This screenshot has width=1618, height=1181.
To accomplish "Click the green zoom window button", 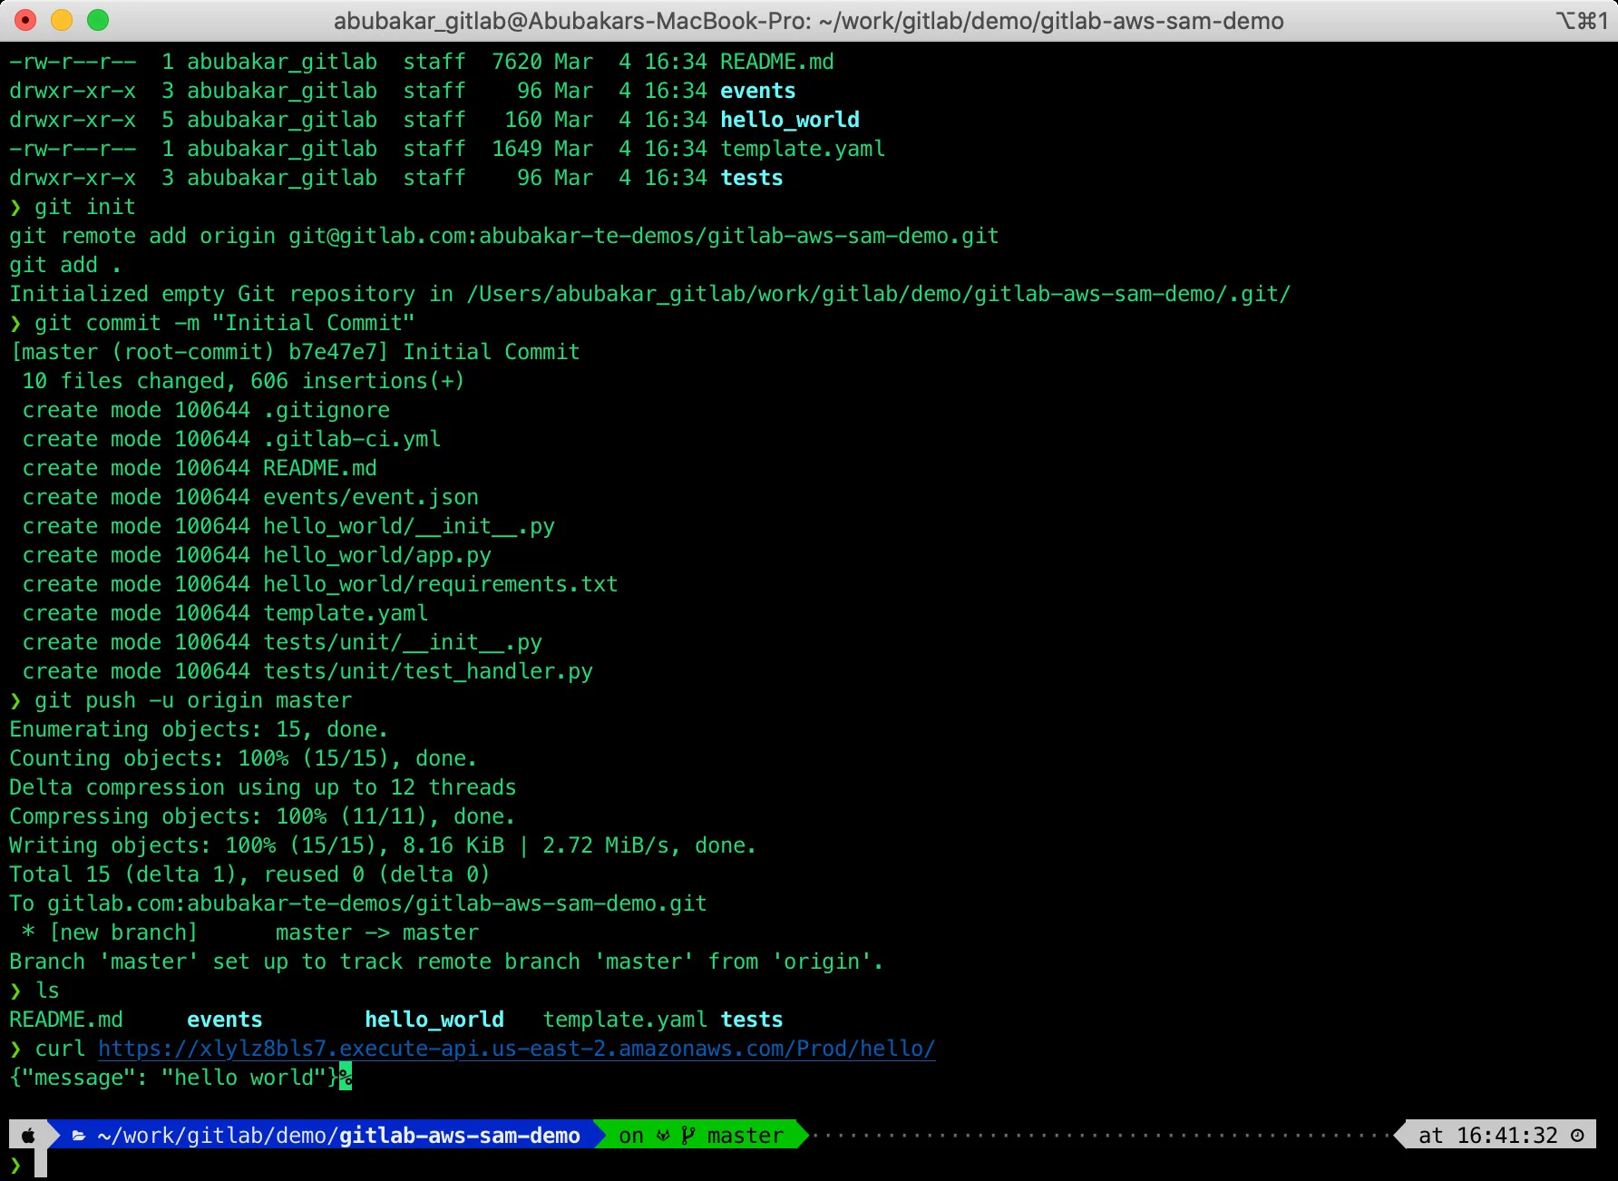I will (98, 20).
